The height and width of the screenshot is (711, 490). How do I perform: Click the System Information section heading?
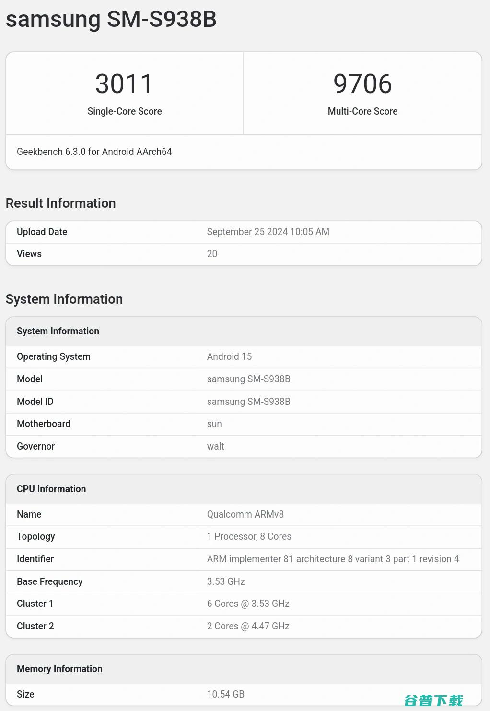(x=64, y=299)
